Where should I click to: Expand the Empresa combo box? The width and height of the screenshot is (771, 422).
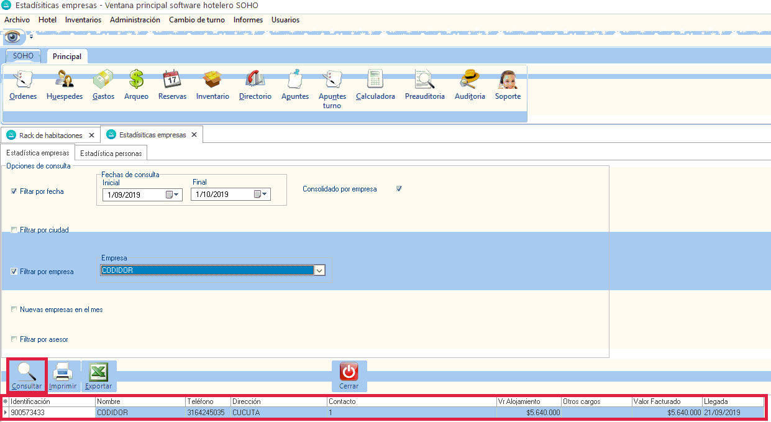[x=319, y=270]
